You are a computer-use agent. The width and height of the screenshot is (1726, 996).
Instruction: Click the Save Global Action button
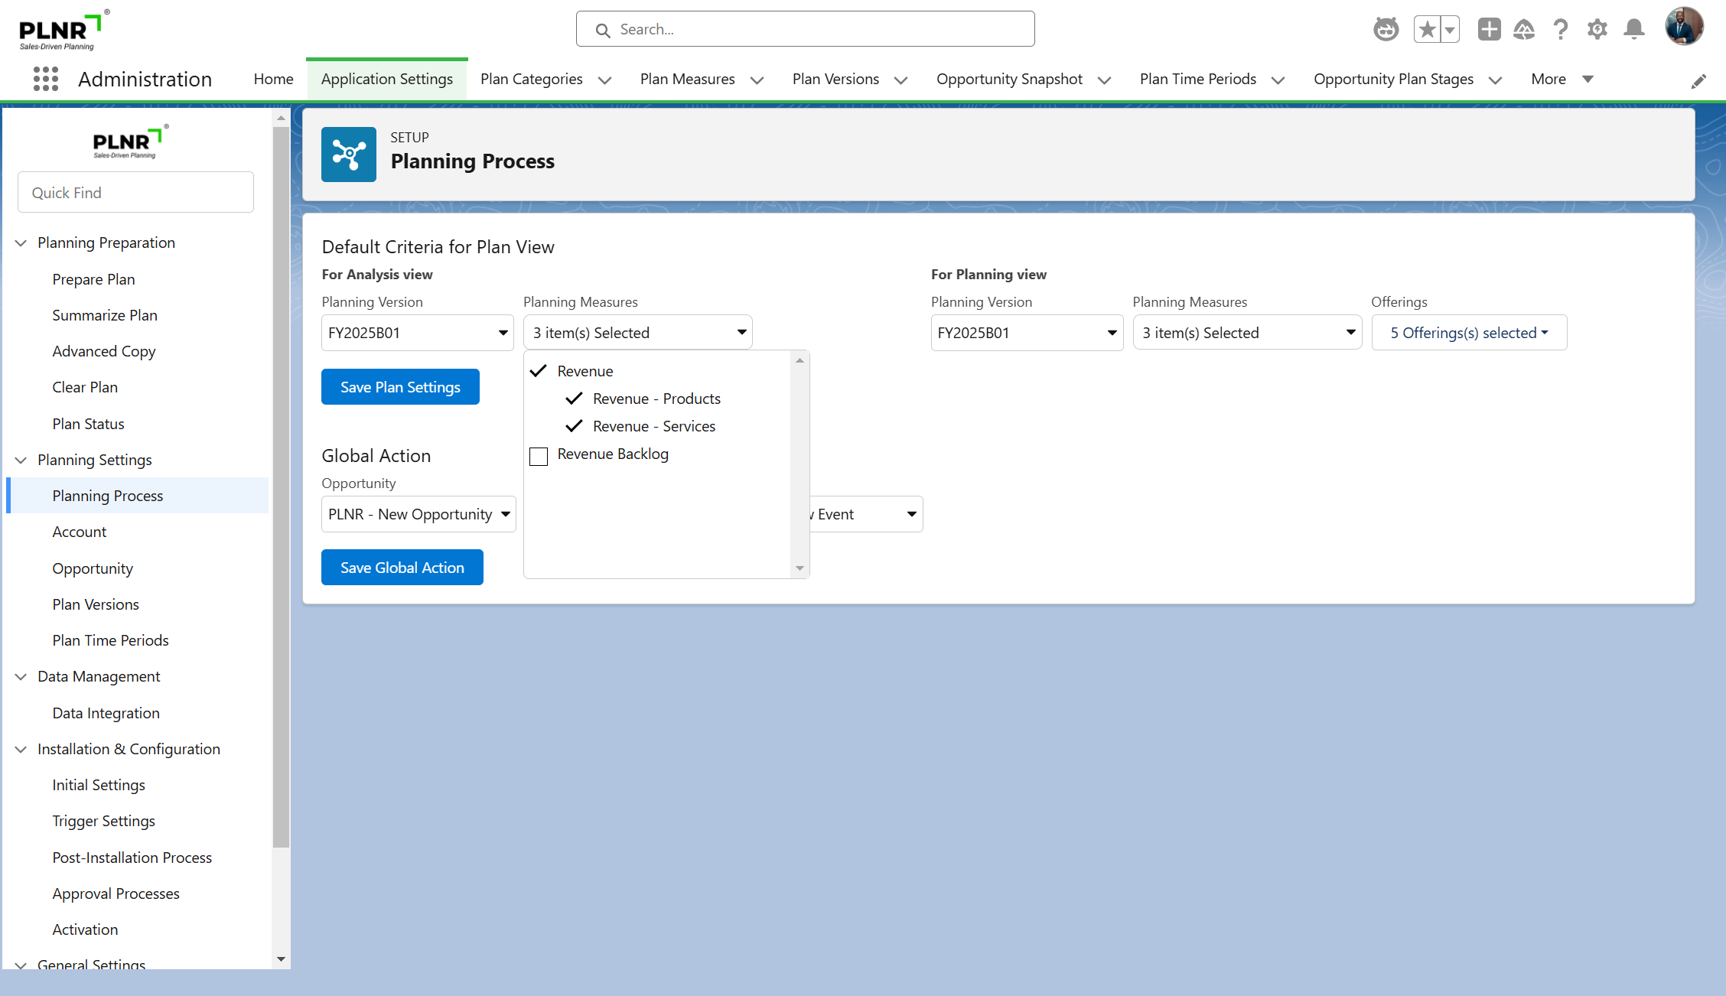click(x=402, y=568)
